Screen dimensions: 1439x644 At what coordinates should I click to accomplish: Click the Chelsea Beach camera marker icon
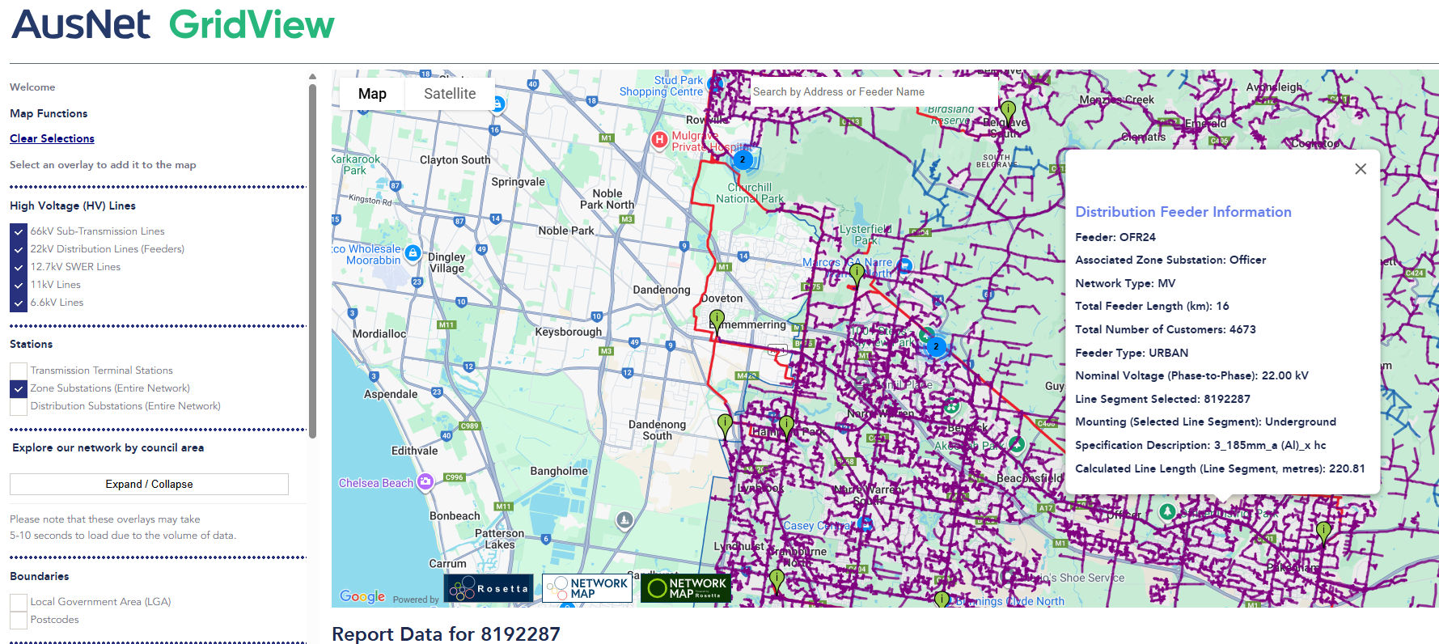tap(425, 482)
